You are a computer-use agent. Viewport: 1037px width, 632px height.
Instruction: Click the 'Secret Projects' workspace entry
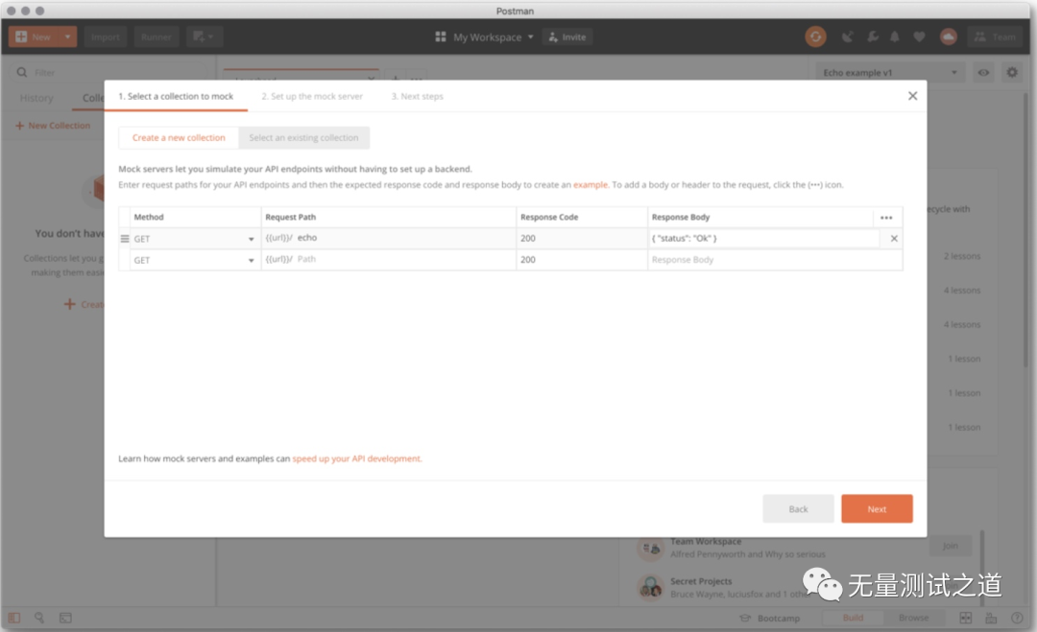pos(701,581)
